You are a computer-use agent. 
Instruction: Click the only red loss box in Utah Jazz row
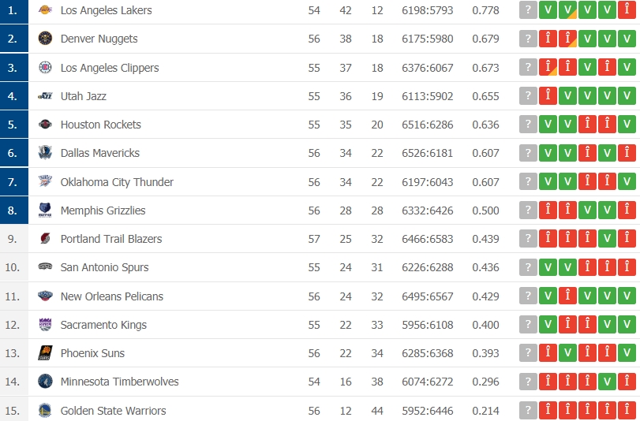pyautogui.click(x=548, y=96)
